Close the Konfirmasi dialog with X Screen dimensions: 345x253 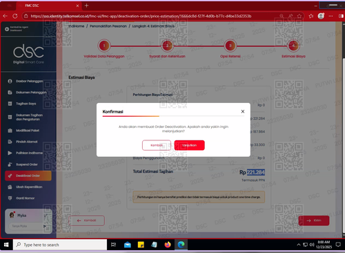[x=243, y=111]
